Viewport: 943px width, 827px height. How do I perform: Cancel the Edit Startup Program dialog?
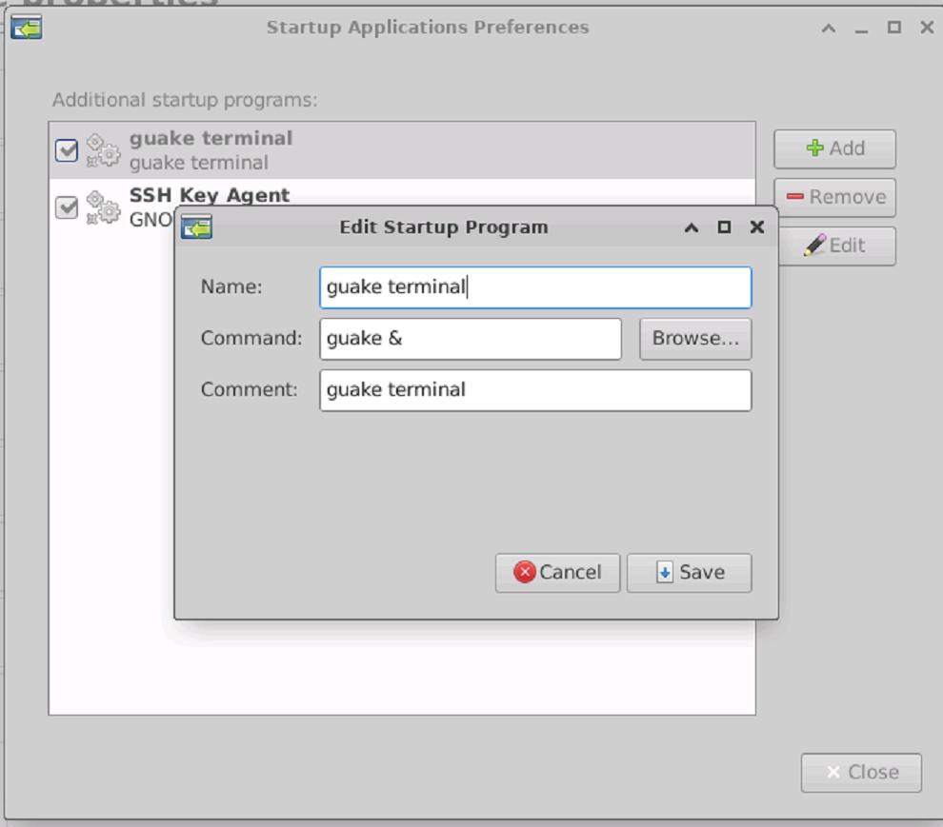557,573
